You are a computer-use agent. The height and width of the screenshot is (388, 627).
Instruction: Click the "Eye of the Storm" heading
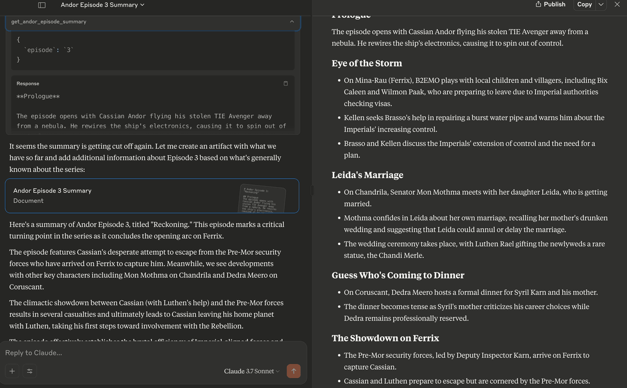pyautogui.click(x=367, y=63)
